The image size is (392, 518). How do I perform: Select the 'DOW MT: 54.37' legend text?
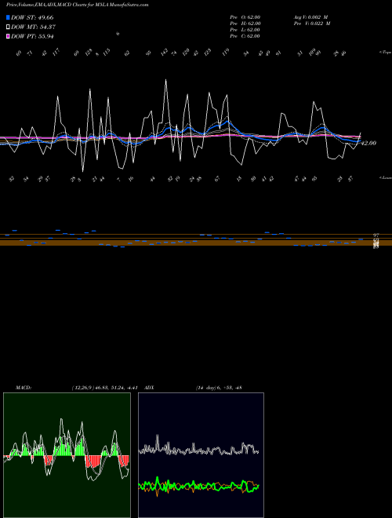coord(33,27)
